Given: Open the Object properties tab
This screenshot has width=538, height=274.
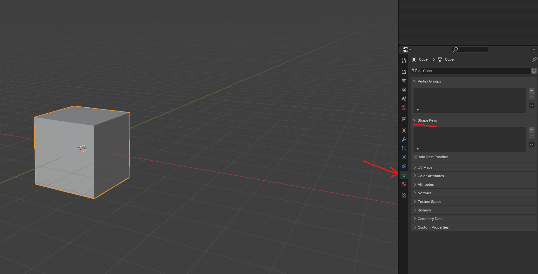Looking at the screenshot, I should coord(404,130).
